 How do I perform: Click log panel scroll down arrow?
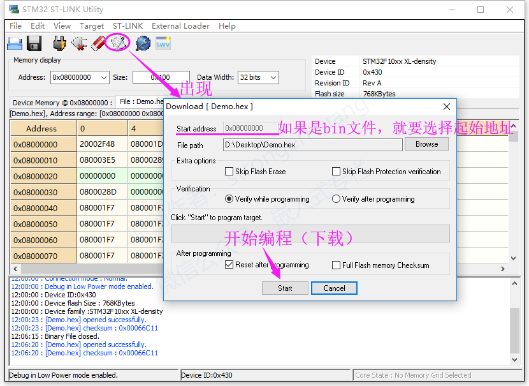[x=514, y=360]
